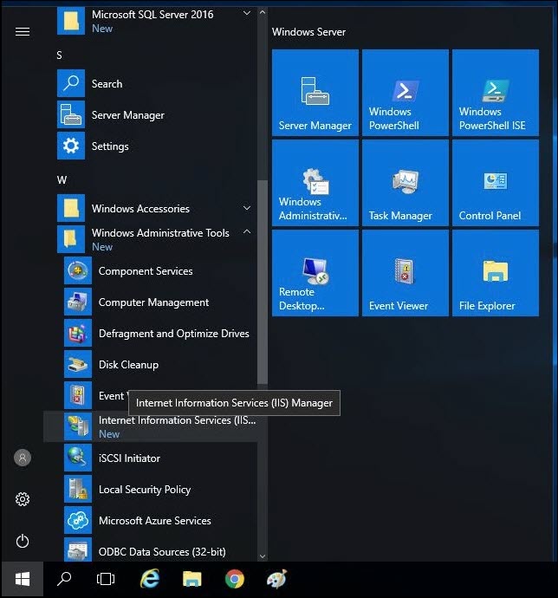Jump to letter W section header
This screenshot has height=598, width=558.
tap(62, 180)
